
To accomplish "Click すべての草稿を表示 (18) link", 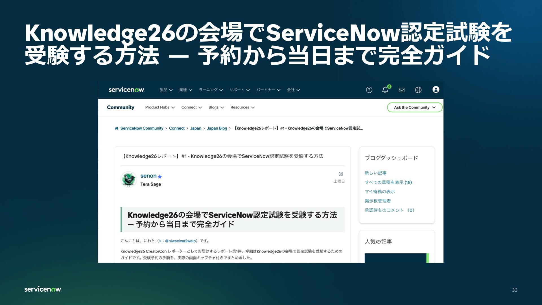I will click(388, 182).
